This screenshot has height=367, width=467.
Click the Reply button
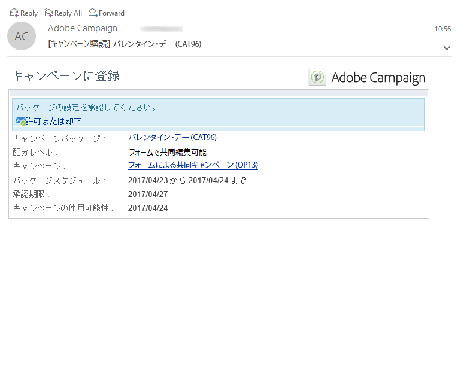pos(24,13)
